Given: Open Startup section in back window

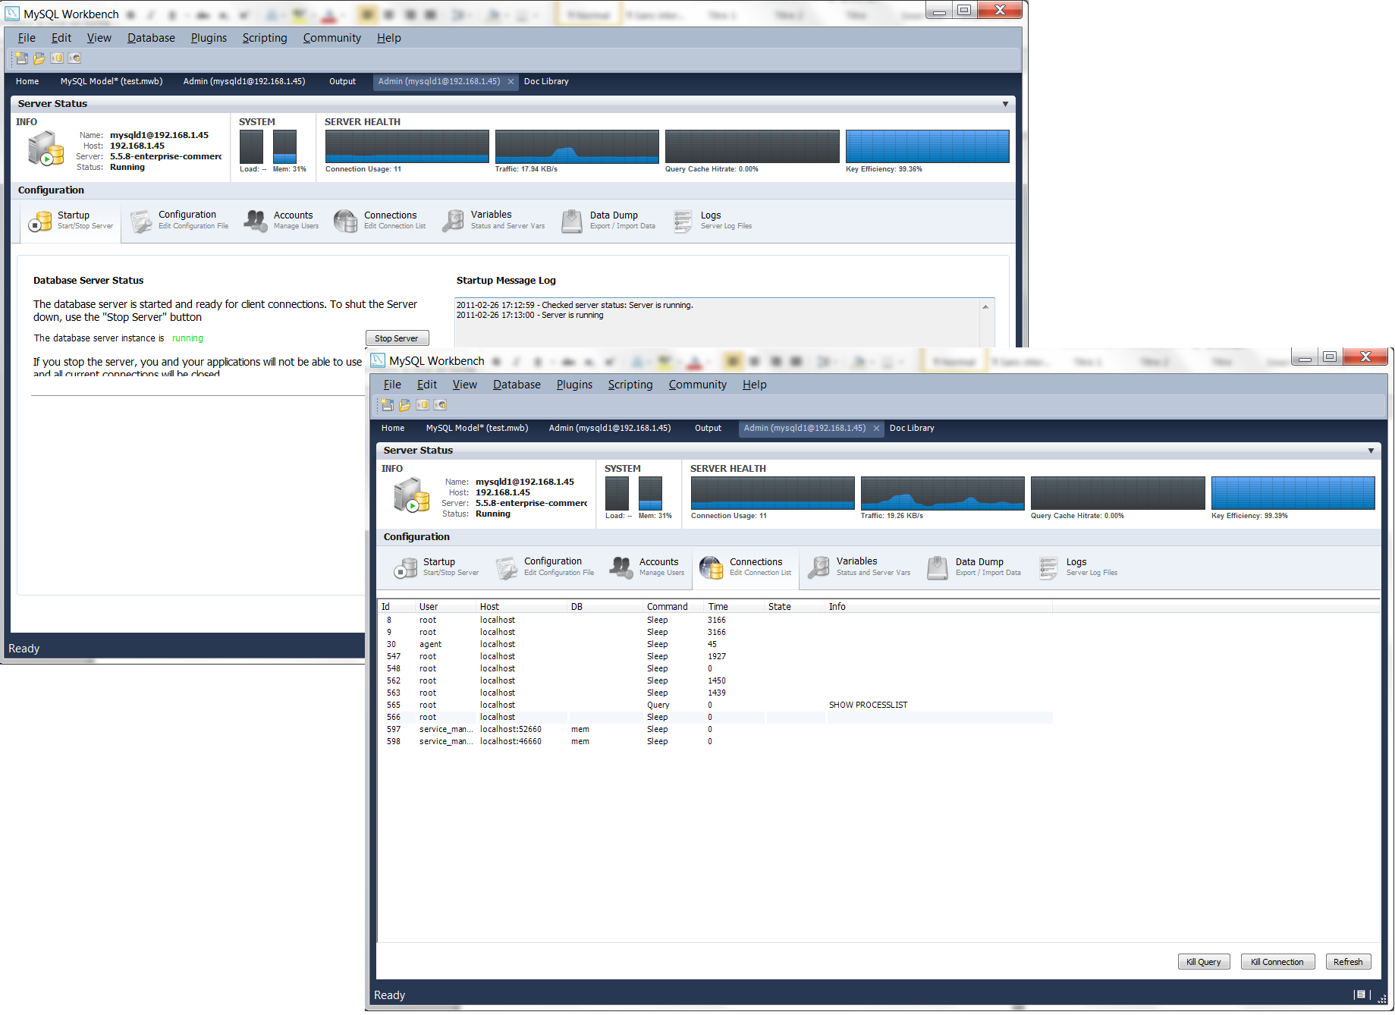Looking at the screenshot, I should click(x=70, y=221).
